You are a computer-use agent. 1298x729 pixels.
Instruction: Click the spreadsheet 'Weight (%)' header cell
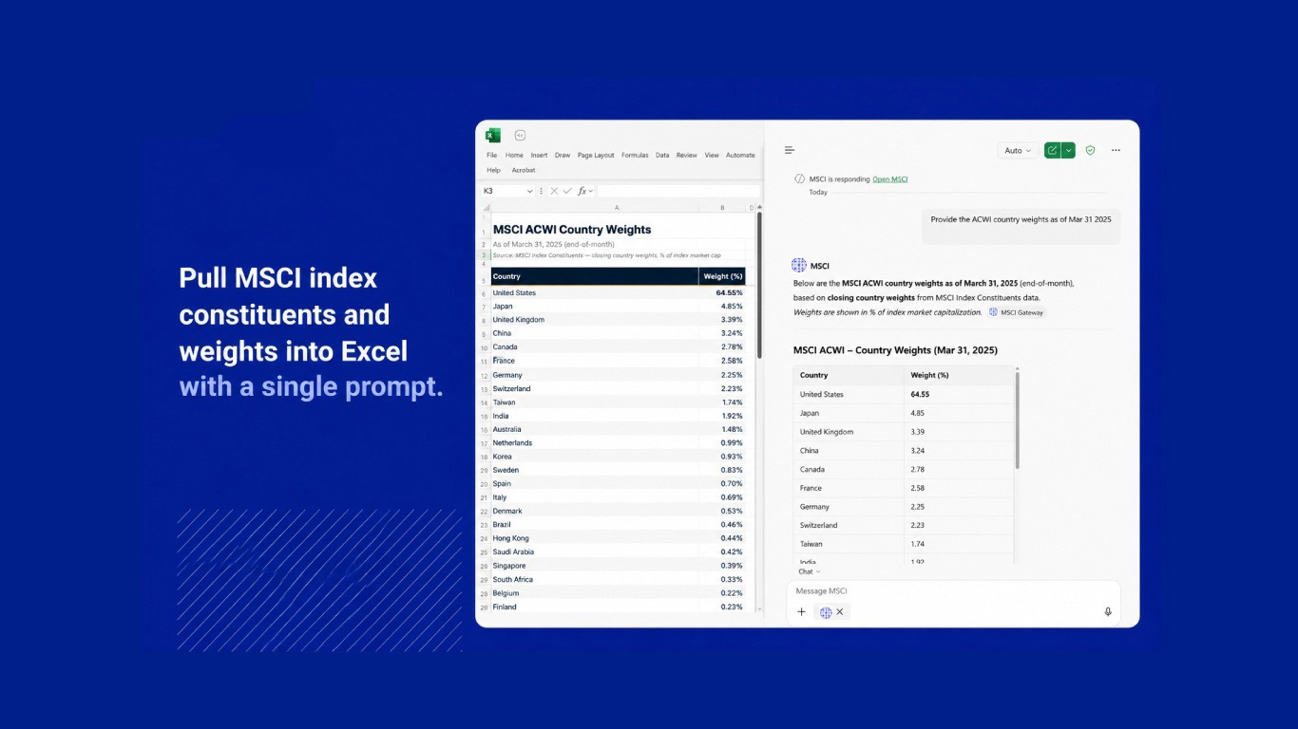(x=722, y=276)
